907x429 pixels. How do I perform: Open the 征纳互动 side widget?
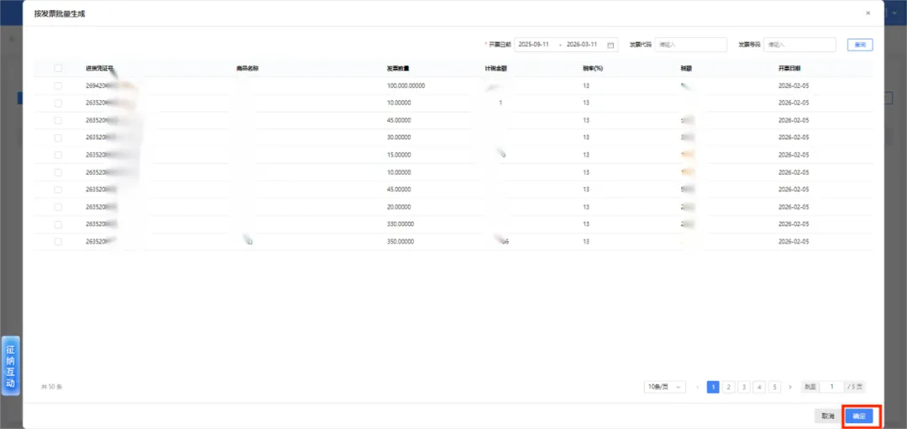point(10,365)
